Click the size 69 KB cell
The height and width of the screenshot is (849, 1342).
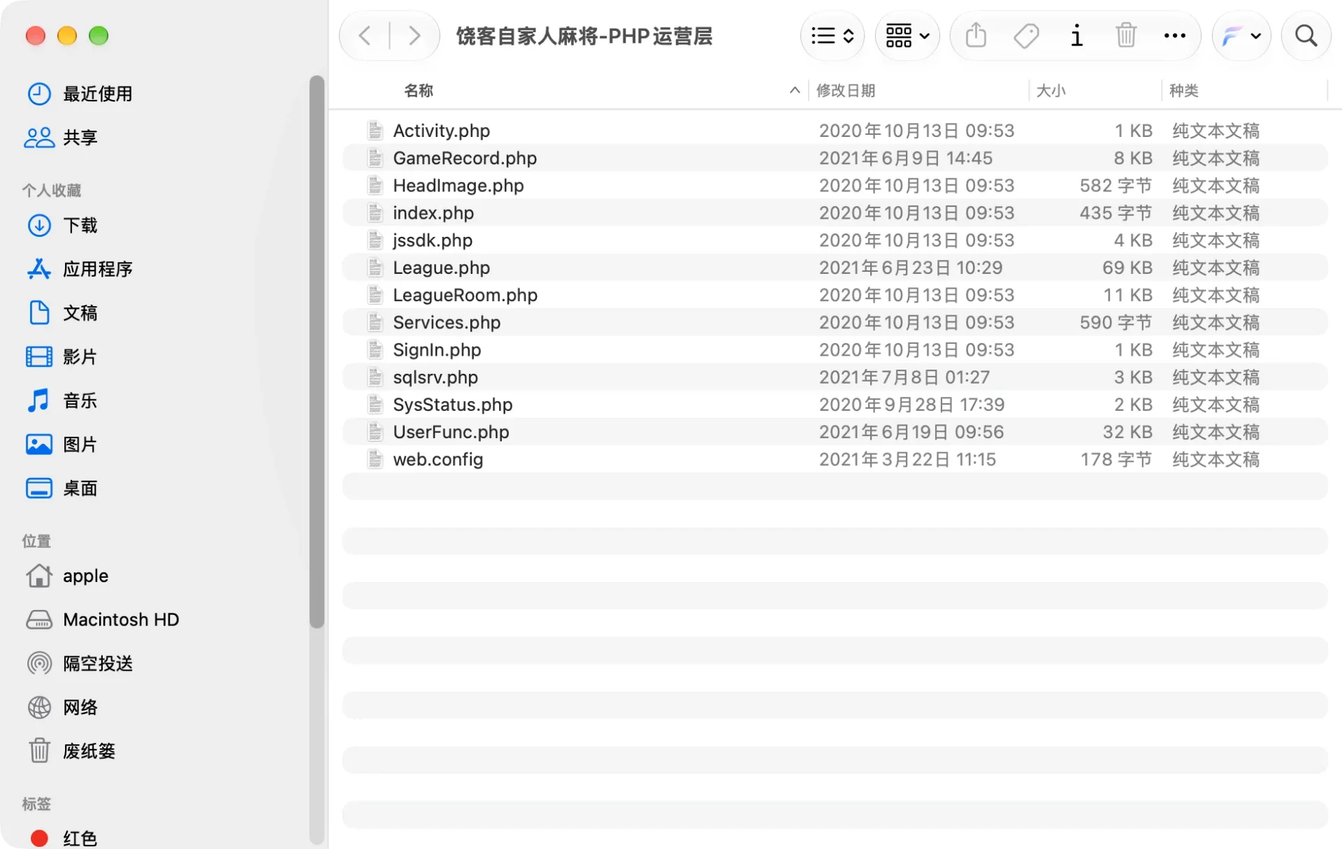click(1127, 268)
